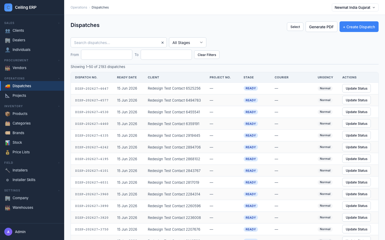Update Status for DISP-202627-4031
Screen dimensions: 385x240
point(356,182)
